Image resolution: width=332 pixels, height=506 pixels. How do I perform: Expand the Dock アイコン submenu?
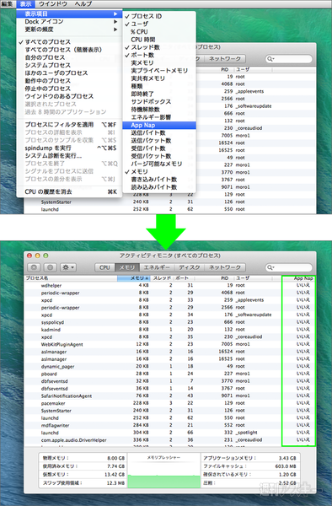[69, 22]
